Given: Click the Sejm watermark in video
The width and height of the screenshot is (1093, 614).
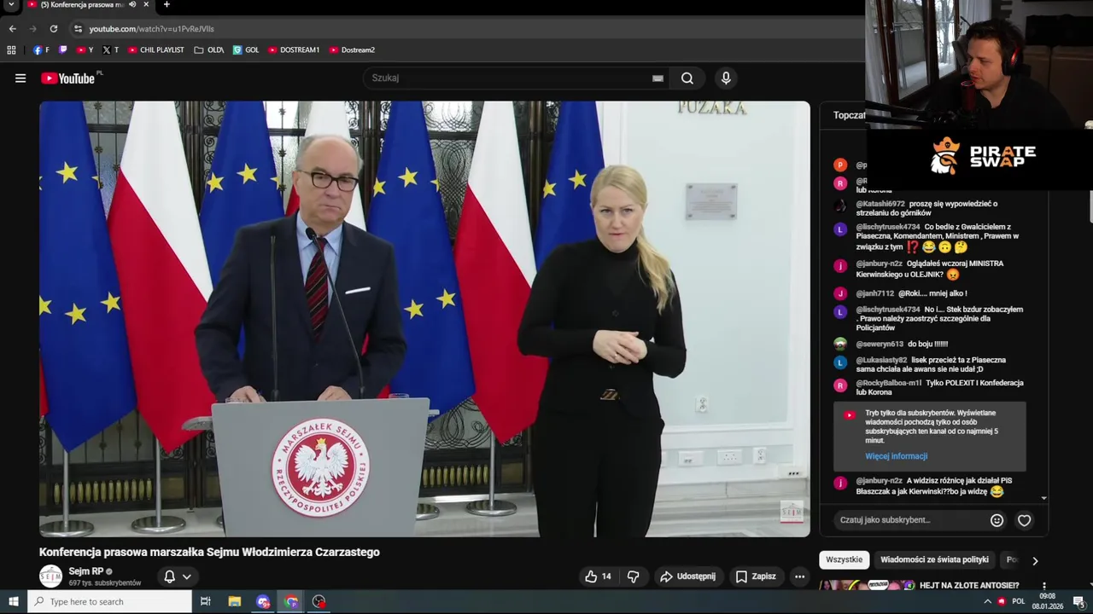Looking at the screenshot, I should (x=792, y=512).
